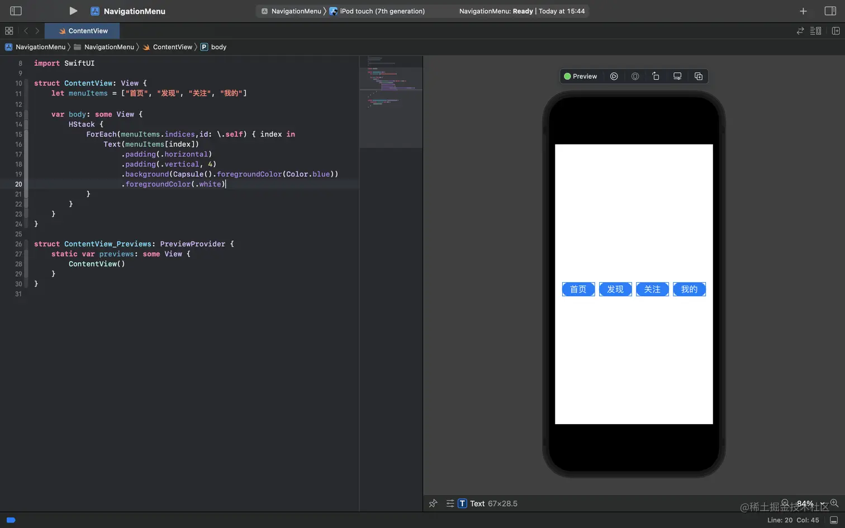
Task: Click the Line: 20 Col: 45 indicator
Action: (x=793, y=520)
